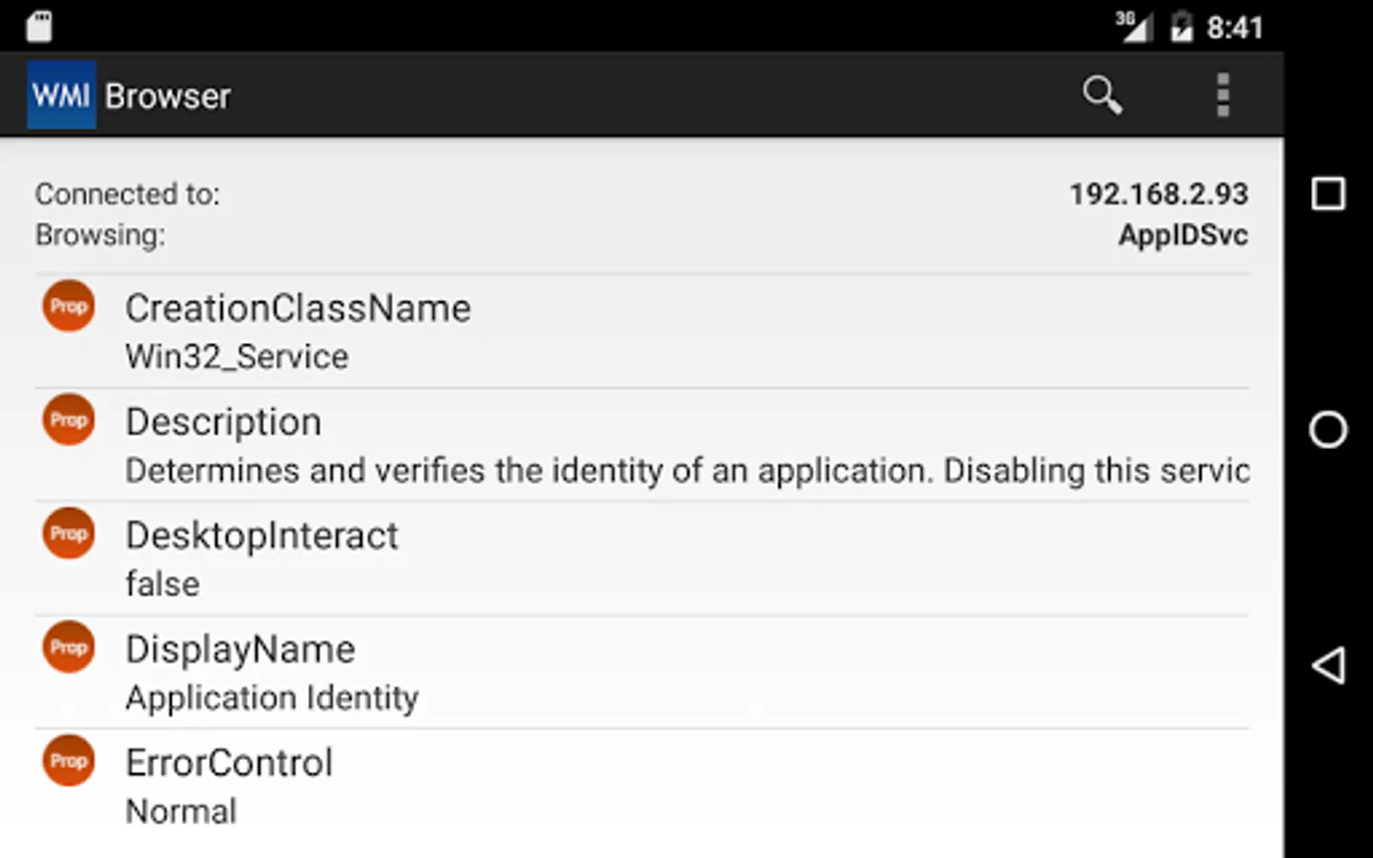
Task: Click the Prop icon beside DisplayName
Action: tap(69, 647)
